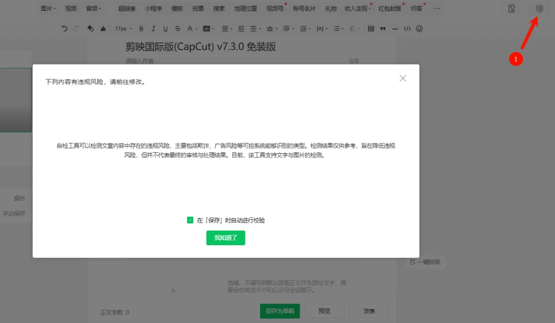The height and width of the screenshot is (323, 555).
Task: Open the 视频 insert menu
Action: coord(71,9)
